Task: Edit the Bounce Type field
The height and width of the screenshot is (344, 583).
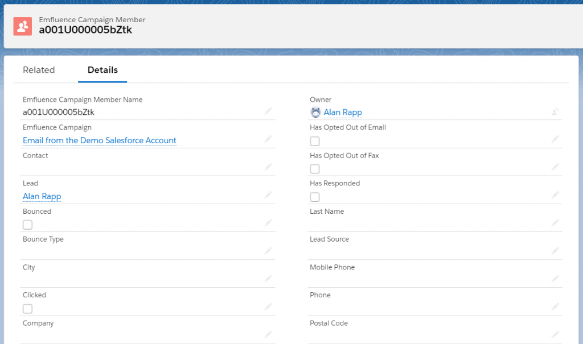Action: [268, 251]
